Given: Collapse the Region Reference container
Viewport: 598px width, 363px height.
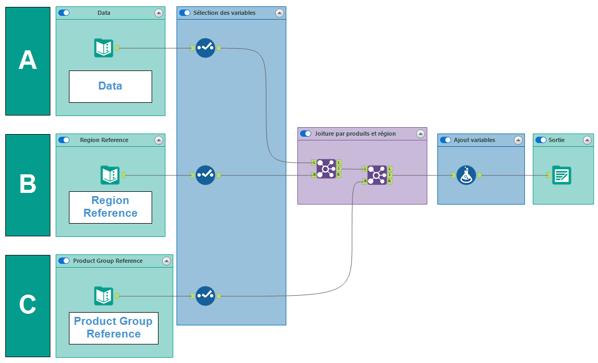Looking at the screenshot, I should click(159, 140).
